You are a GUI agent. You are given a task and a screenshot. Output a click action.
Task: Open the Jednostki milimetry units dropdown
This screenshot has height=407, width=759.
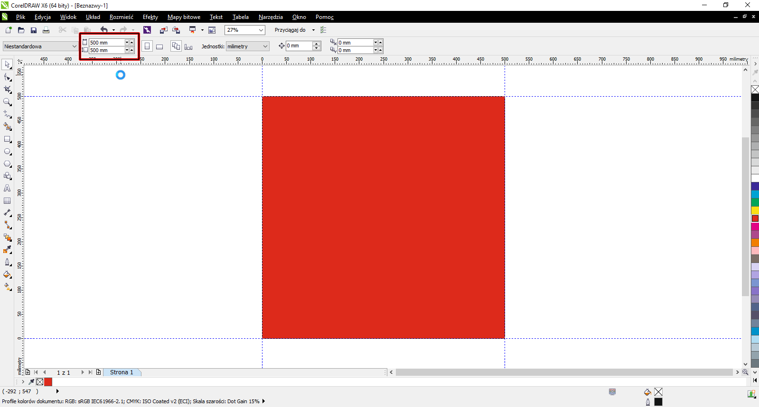click(x=265, y=46)
